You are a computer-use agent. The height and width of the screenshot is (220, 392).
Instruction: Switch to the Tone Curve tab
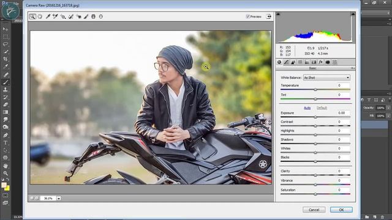[286, 62]
